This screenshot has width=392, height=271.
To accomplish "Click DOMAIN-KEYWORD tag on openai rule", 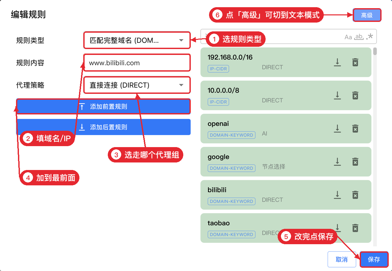I will click(232, 135).
